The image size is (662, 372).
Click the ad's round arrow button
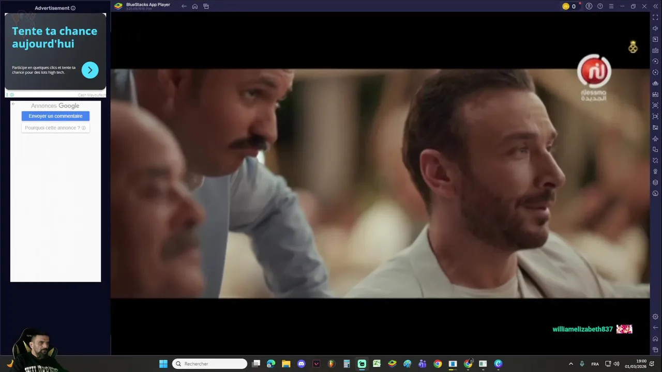(90, 70)
